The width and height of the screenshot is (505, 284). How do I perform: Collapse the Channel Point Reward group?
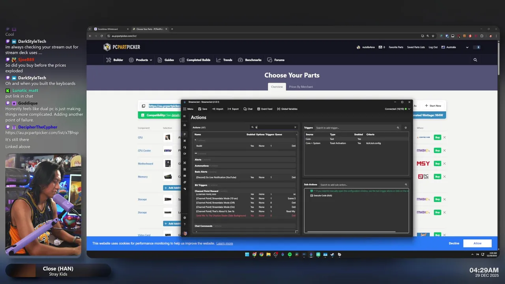point(245,191)
